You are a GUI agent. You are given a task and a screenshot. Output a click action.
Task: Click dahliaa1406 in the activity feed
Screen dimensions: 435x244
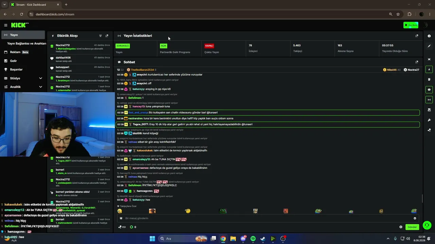63,58
